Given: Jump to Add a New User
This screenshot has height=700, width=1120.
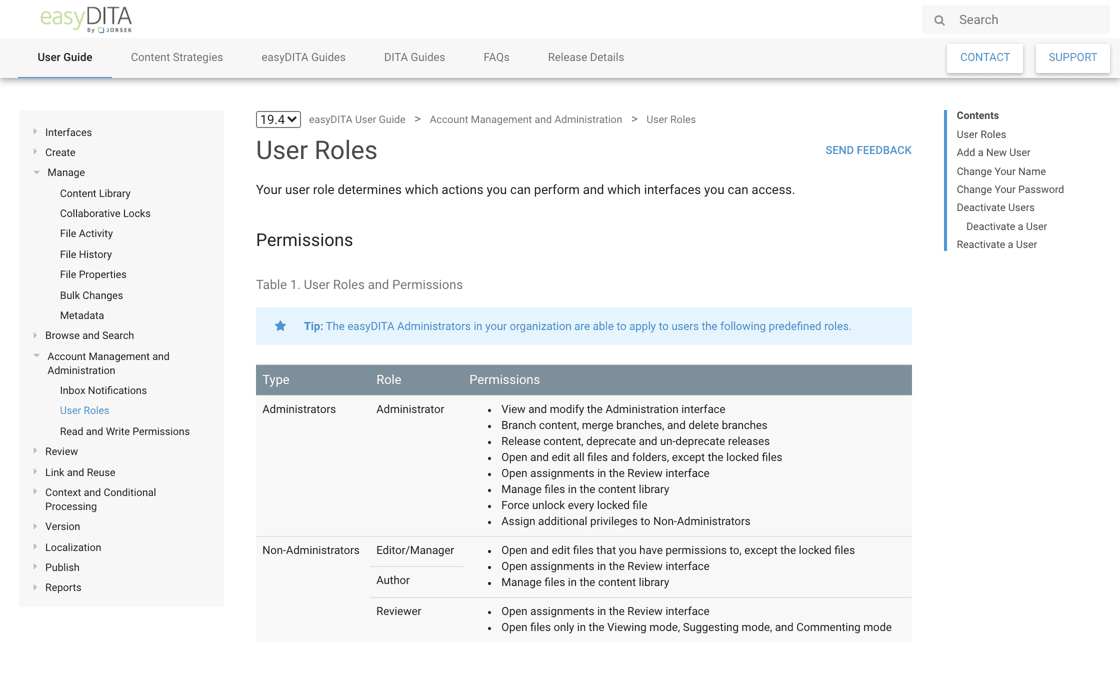Looking at the screenshot, I should pyautogui.click(x=993, y=152).
